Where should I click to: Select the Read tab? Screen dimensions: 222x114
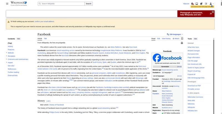point(153,38)
